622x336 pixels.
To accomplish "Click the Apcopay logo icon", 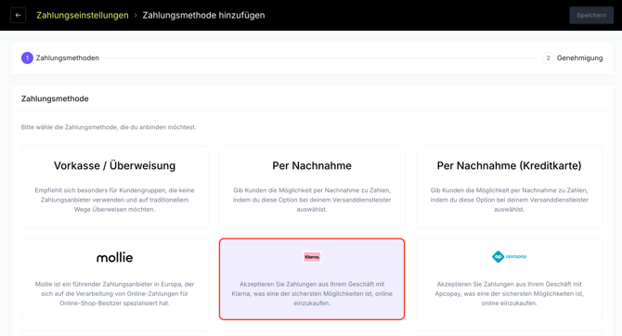I will (x=510, y=257).
